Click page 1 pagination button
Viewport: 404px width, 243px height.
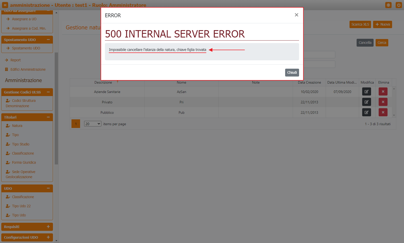pos(76,124)
